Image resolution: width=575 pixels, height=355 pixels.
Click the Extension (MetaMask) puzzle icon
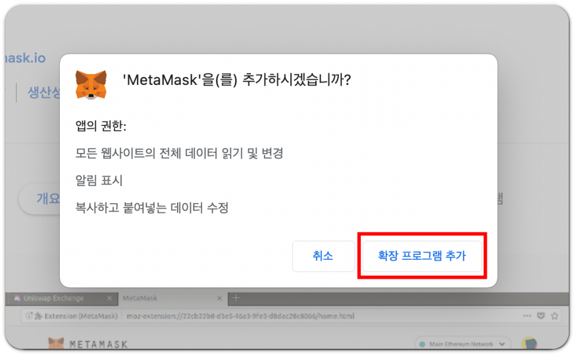38,316
